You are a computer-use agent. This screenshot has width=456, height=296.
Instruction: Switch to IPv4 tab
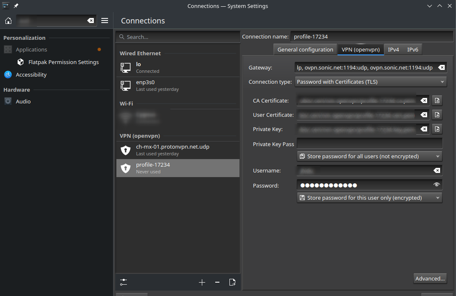click(x=393, y=49)
